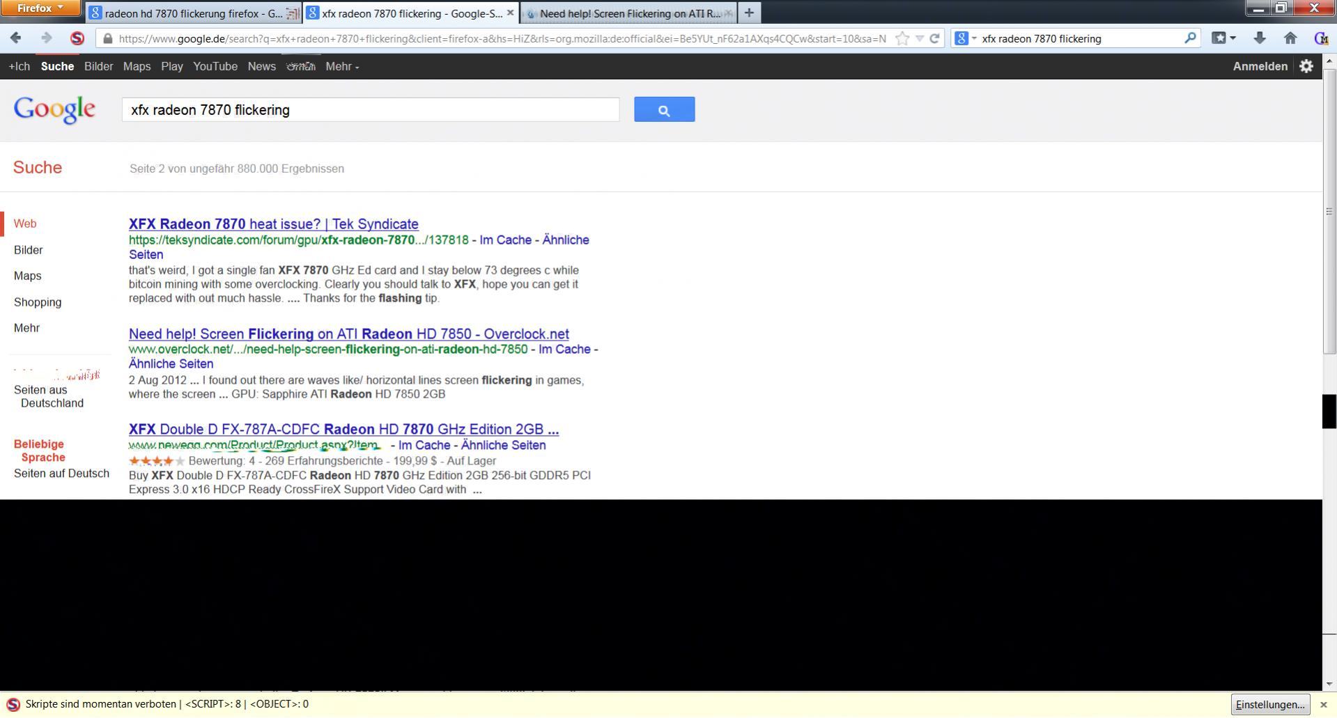The image size is (1337, 718).
Task: Open Maps in the Google top bar
Action: (x=137, y=67)
